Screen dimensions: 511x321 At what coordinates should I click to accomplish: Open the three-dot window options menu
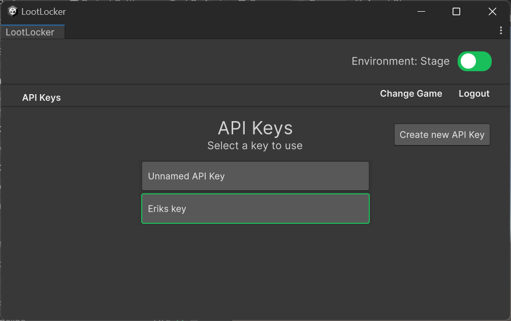[501, 31]
